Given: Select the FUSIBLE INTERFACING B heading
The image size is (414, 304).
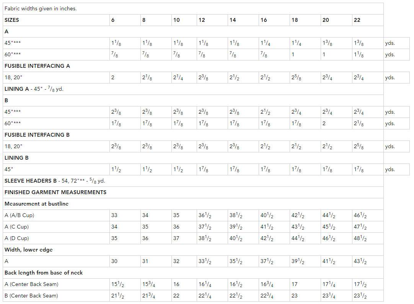Looking at the screenshot, I should pyautogui.click(x=37, y=135).
